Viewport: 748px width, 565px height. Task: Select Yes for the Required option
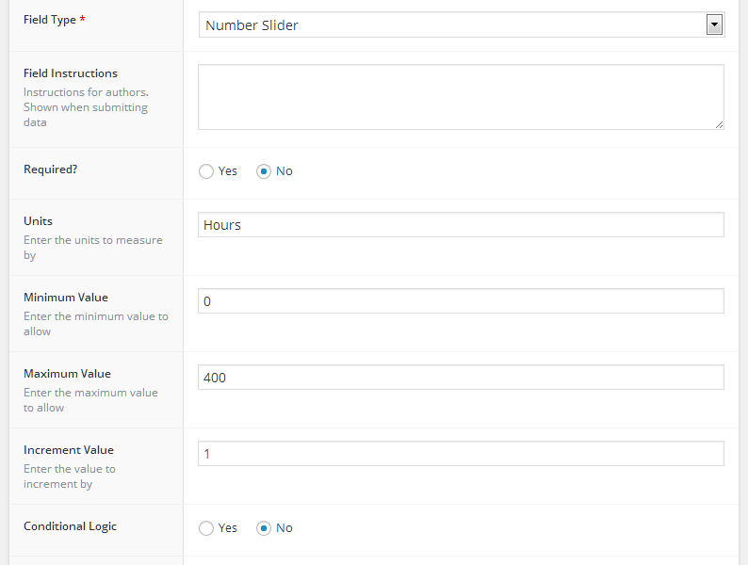tap(206, 171)
